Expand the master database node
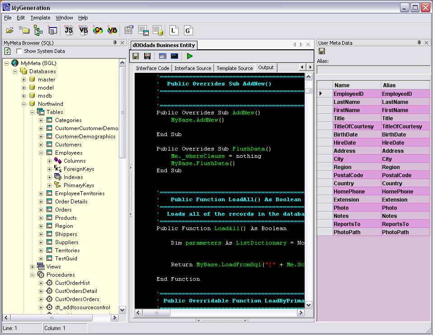Image resolution: width=433 pixels, height=335 pixels. (24, 80)
